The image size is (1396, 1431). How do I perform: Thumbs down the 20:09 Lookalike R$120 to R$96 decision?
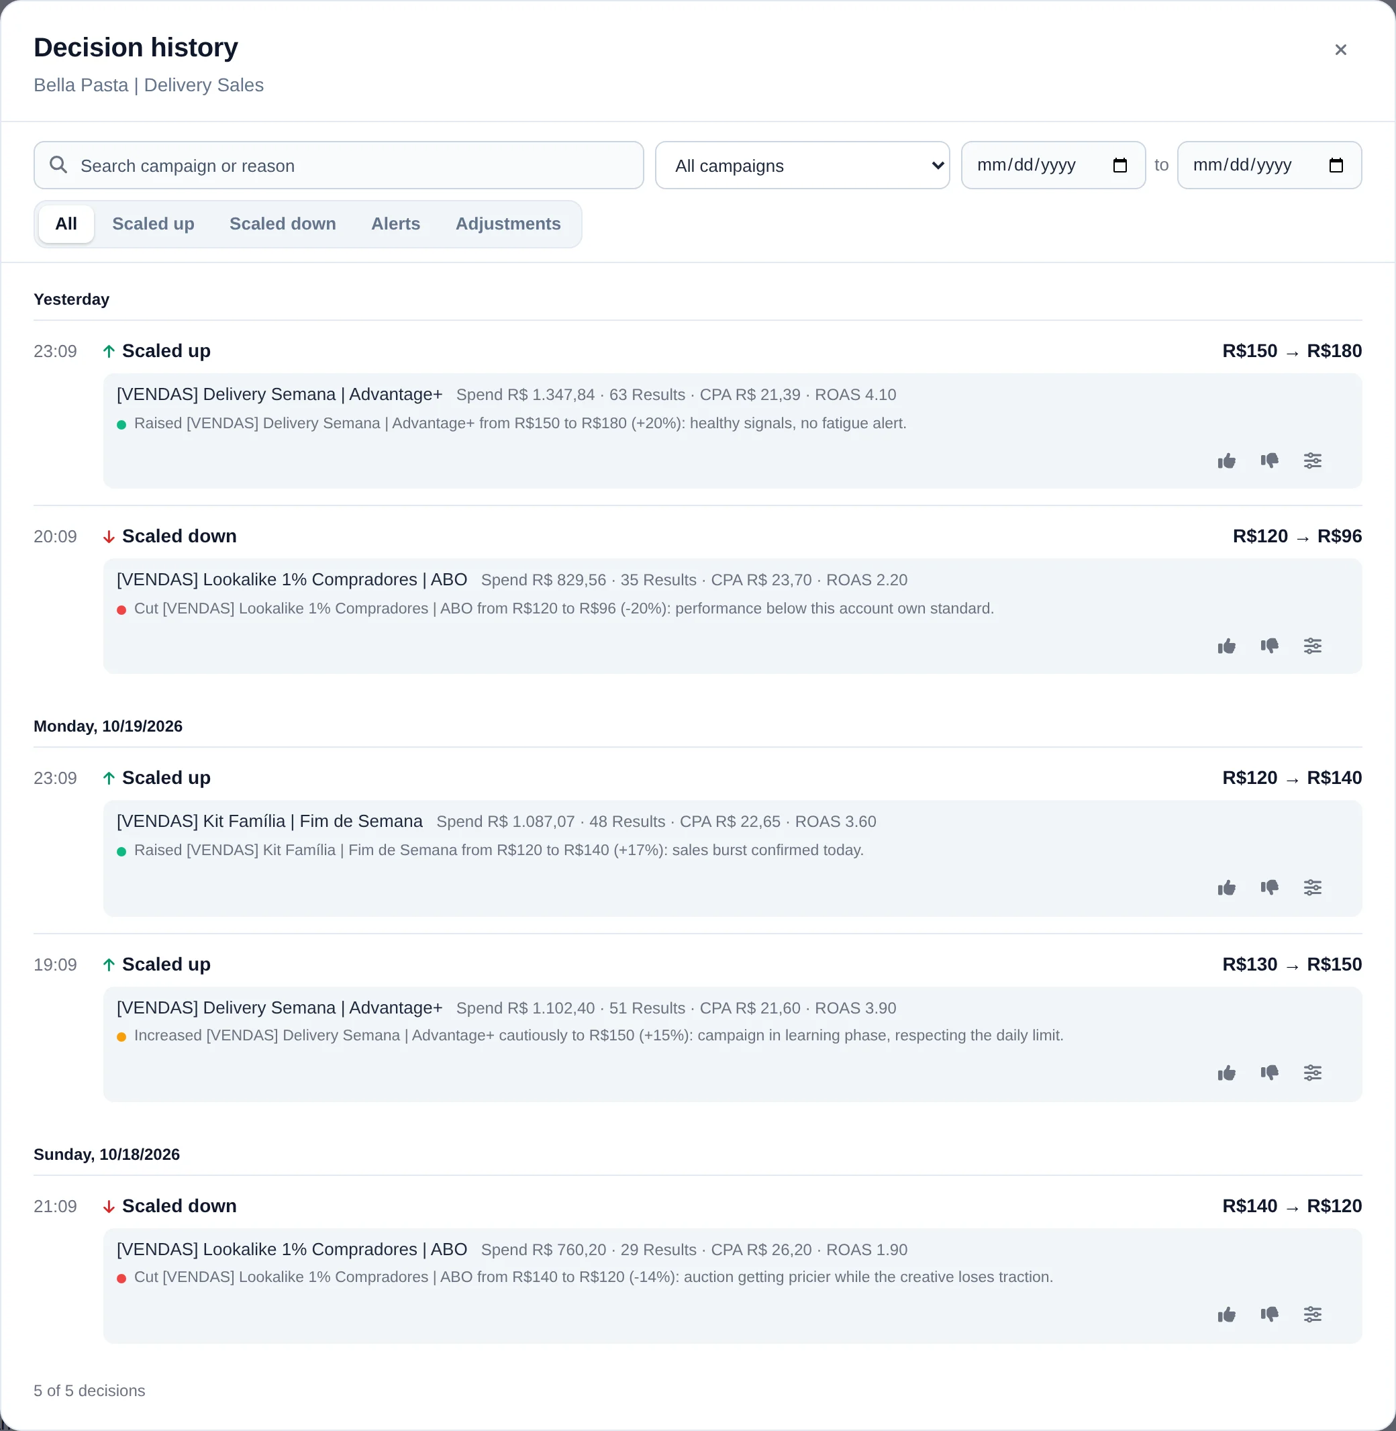tap(1269, 646)
